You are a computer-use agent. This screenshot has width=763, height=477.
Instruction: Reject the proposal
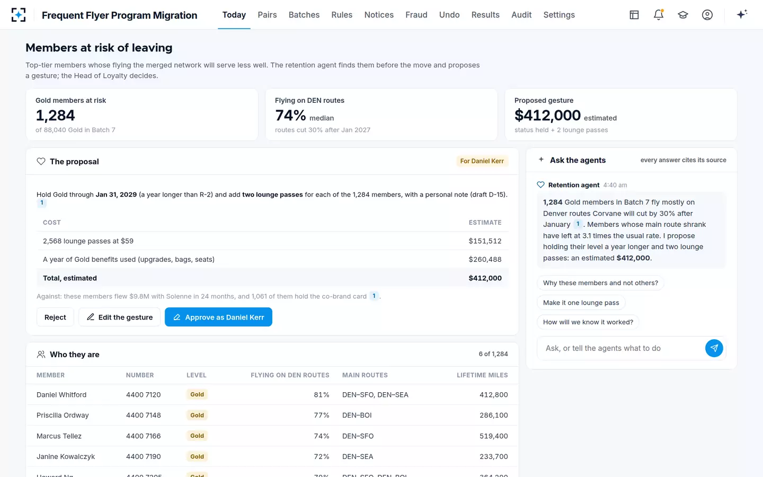(x=55, y=317)
